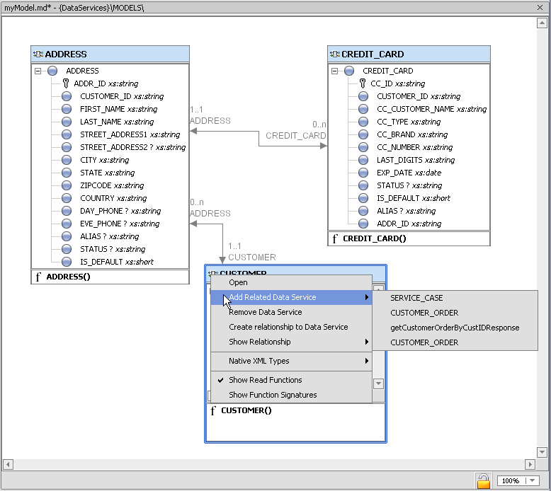Click the element icon beside CITY
The image size is (551, 491).
point(67,160)
